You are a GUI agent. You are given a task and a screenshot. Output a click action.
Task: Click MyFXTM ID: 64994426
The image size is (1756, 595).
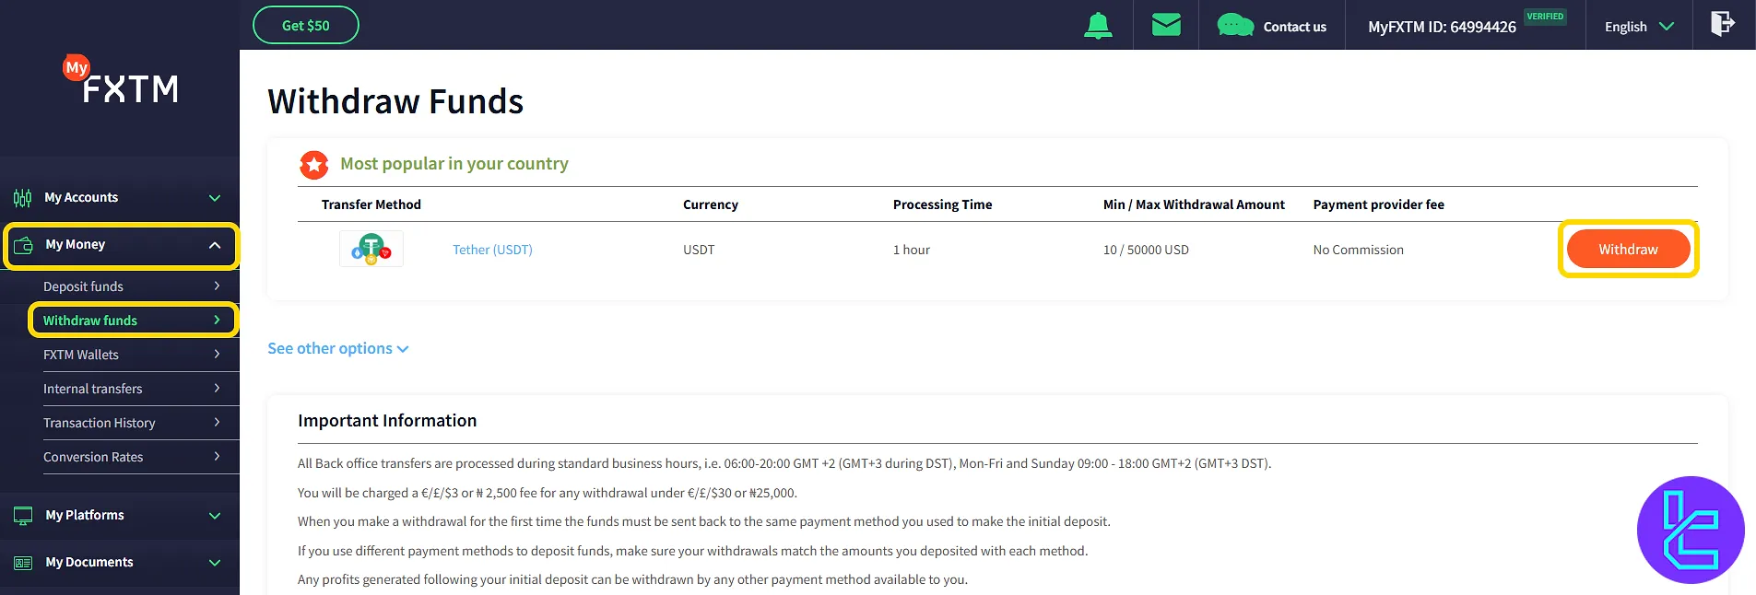point(1442,27)
